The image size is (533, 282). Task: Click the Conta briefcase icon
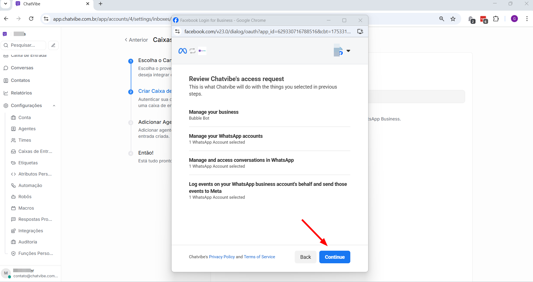(x=13, y=118)
